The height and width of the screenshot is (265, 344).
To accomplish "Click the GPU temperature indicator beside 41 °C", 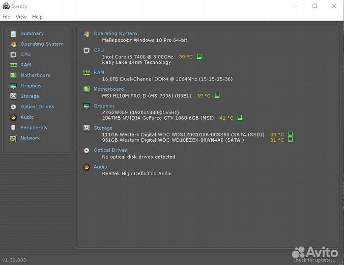I will pos(239,118).
